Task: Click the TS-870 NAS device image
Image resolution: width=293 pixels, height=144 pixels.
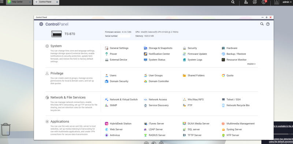Action: [x=56, y=34]
